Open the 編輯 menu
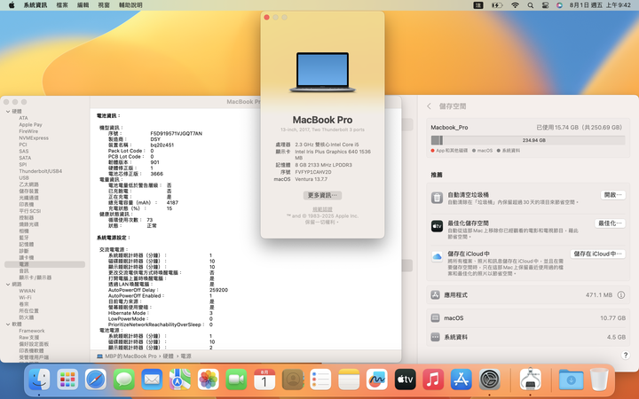This screenshot has height=399, width=639. coord(83,5)
